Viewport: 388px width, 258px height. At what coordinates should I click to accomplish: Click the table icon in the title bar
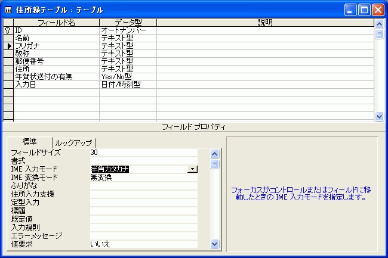pos(8,10)
